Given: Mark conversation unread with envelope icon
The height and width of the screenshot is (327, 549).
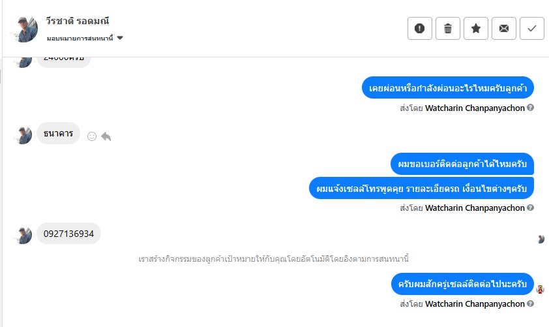Looking at the screenshot, I should pos(504,28).
